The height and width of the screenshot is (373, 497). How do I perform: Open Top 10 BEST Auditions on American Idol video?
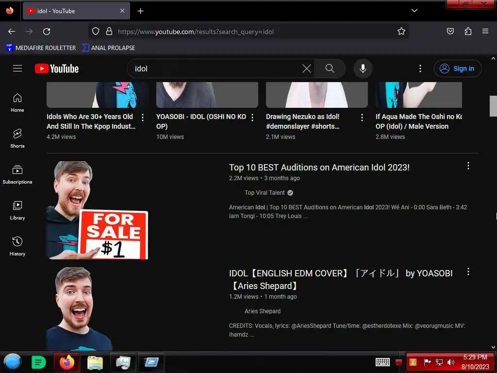[319, 168]
